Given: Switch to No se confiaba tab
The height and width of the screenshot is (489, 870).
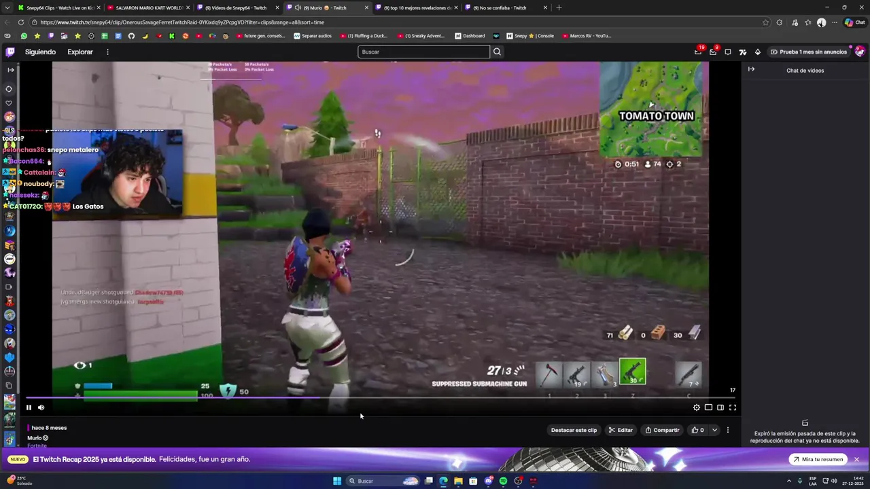Looking at the screenshot, I should pos(506,7).
